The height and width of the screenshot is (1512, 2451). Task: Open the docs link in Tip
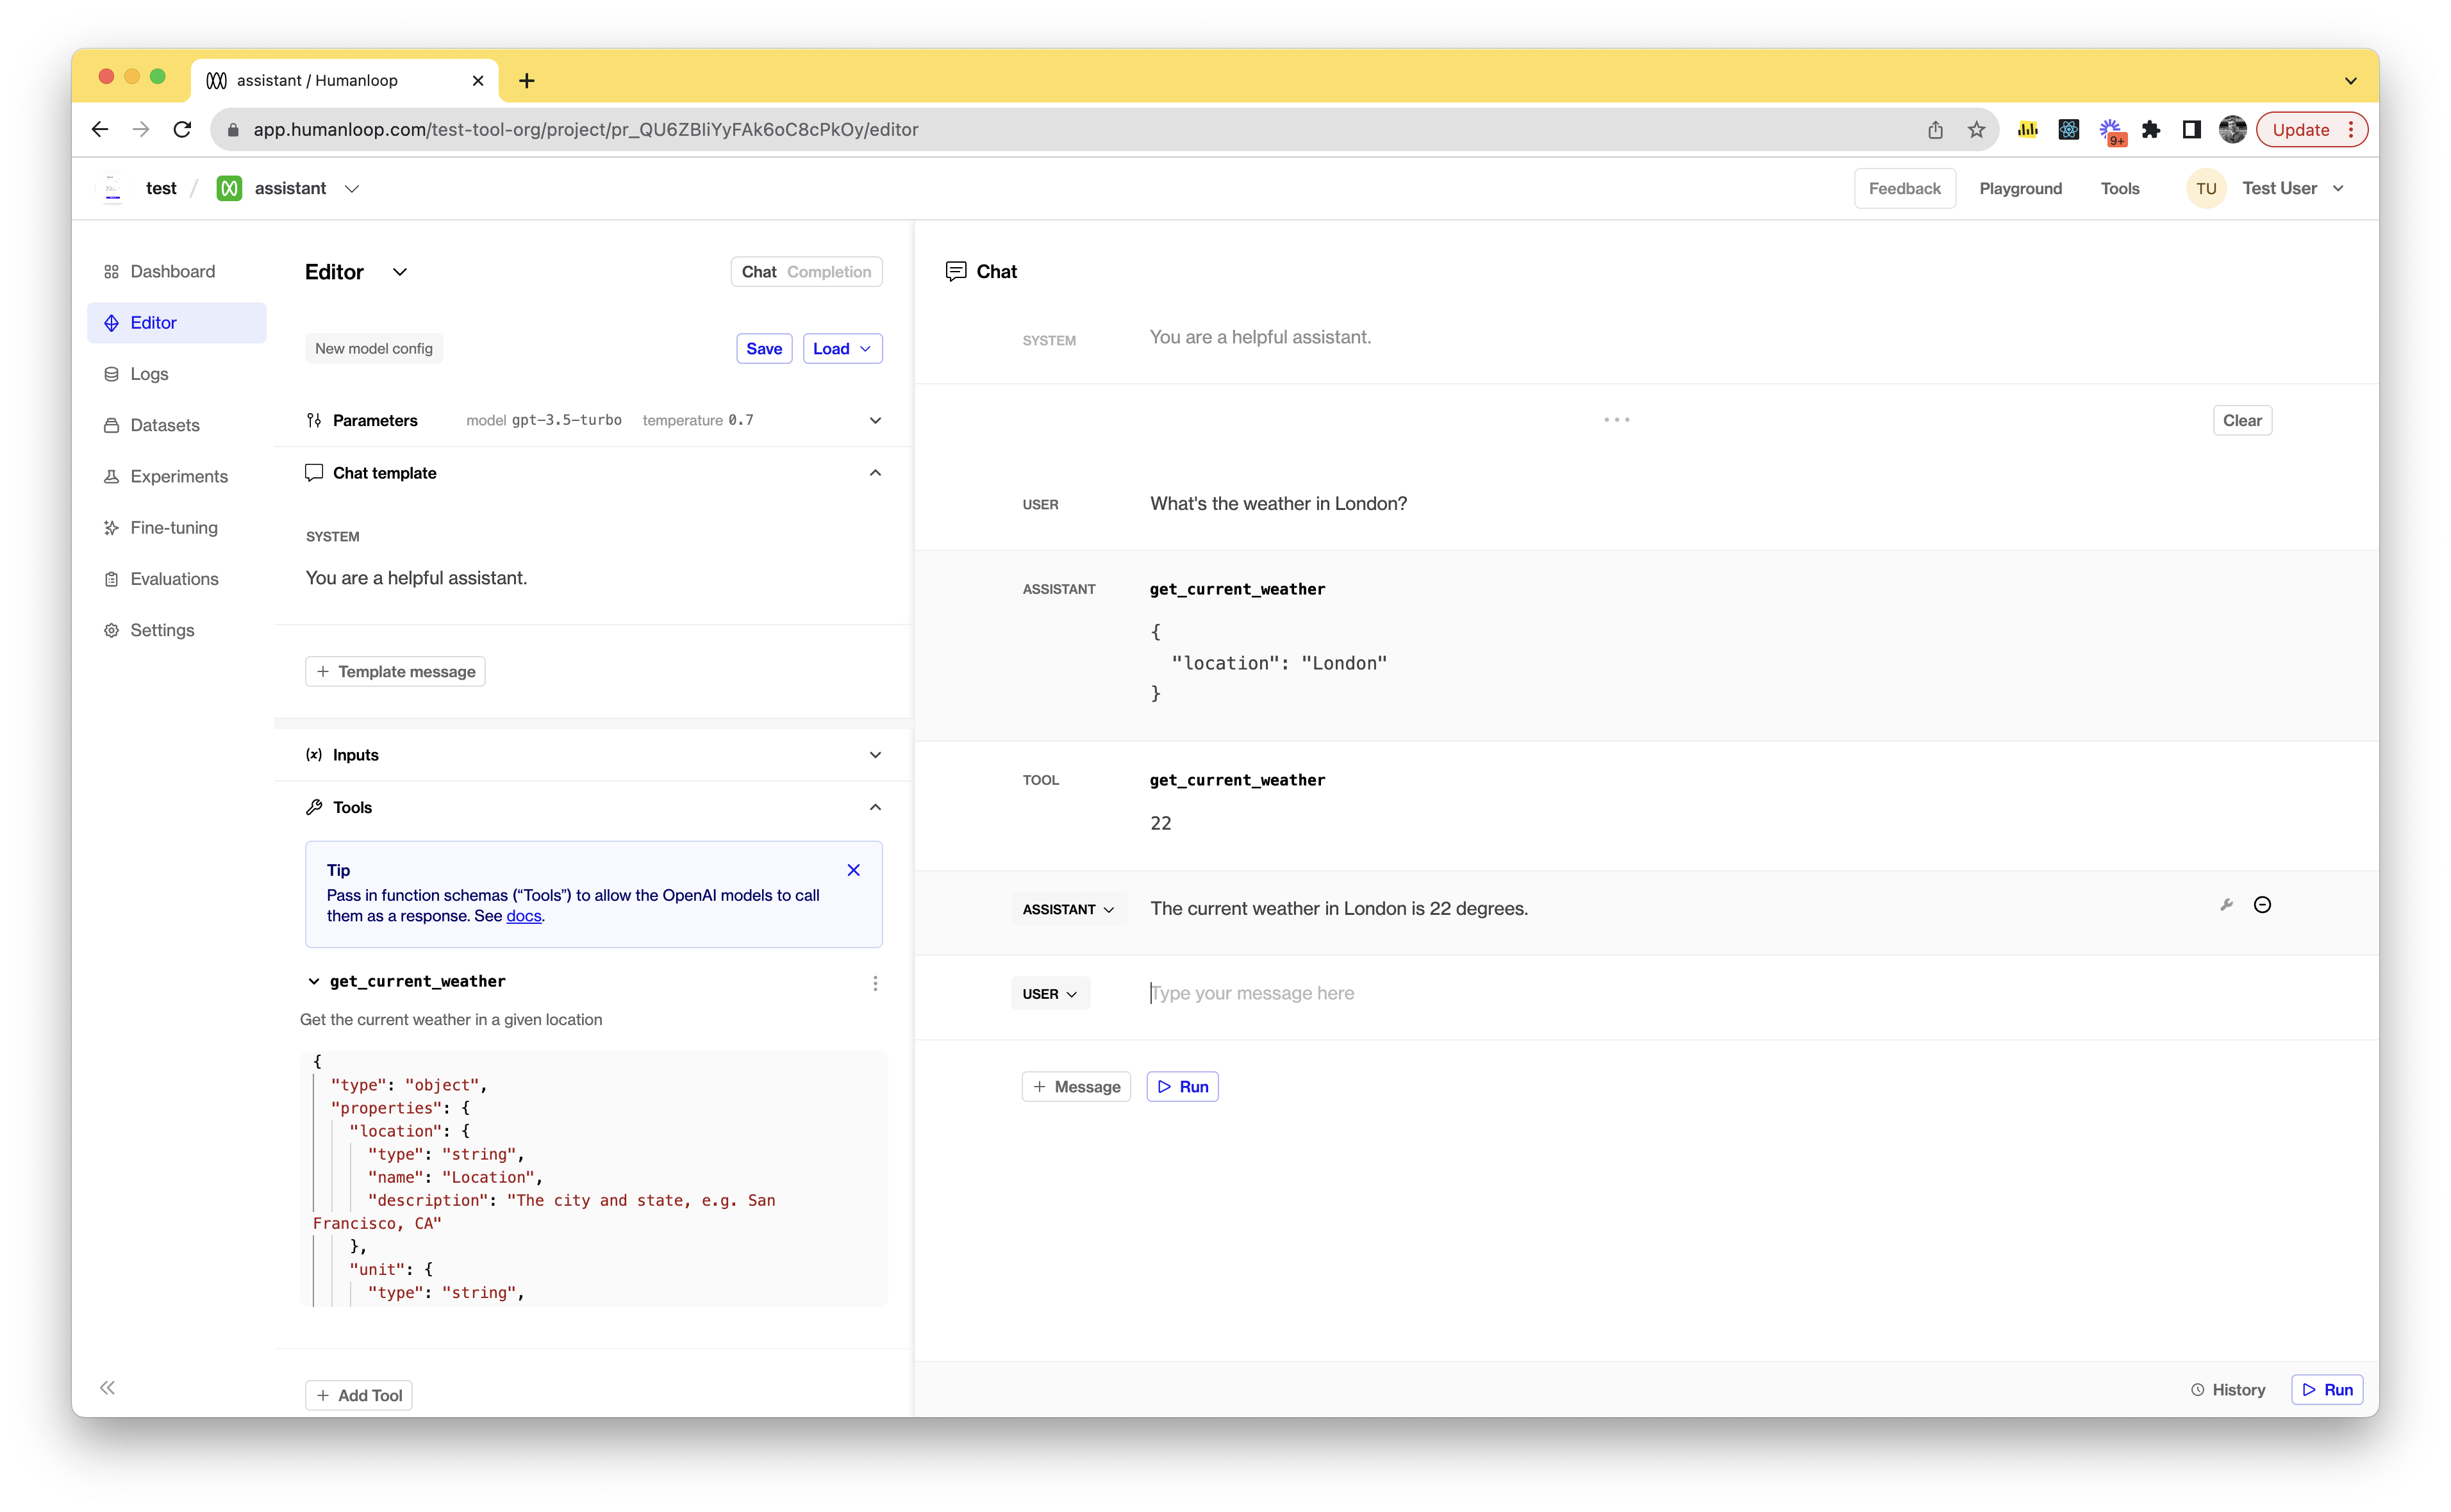[523, 916]
